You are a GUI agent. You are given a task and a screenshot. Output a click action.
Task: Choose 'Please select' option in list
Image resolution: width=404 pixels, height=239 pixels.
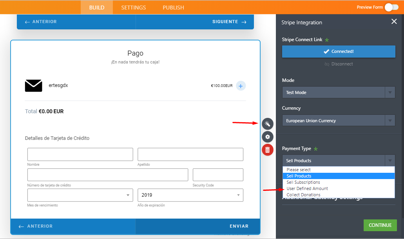coord(339,170)
